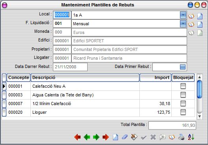This screenshot has width=208, height=145.
Task: Select row marker for concept 000007
Action: point(4,104)
